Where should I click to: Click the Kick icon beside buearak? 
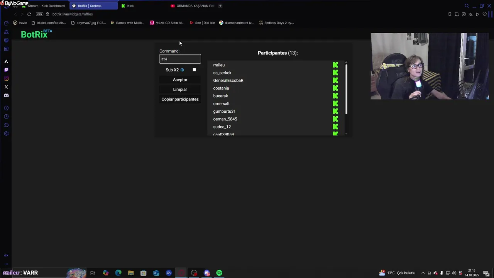335,96
